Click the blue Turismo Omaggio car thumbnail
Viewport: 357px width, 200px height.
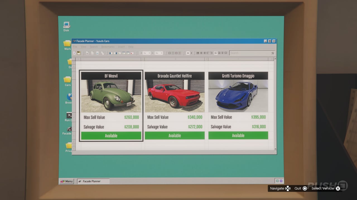click(x=238, y=96)
